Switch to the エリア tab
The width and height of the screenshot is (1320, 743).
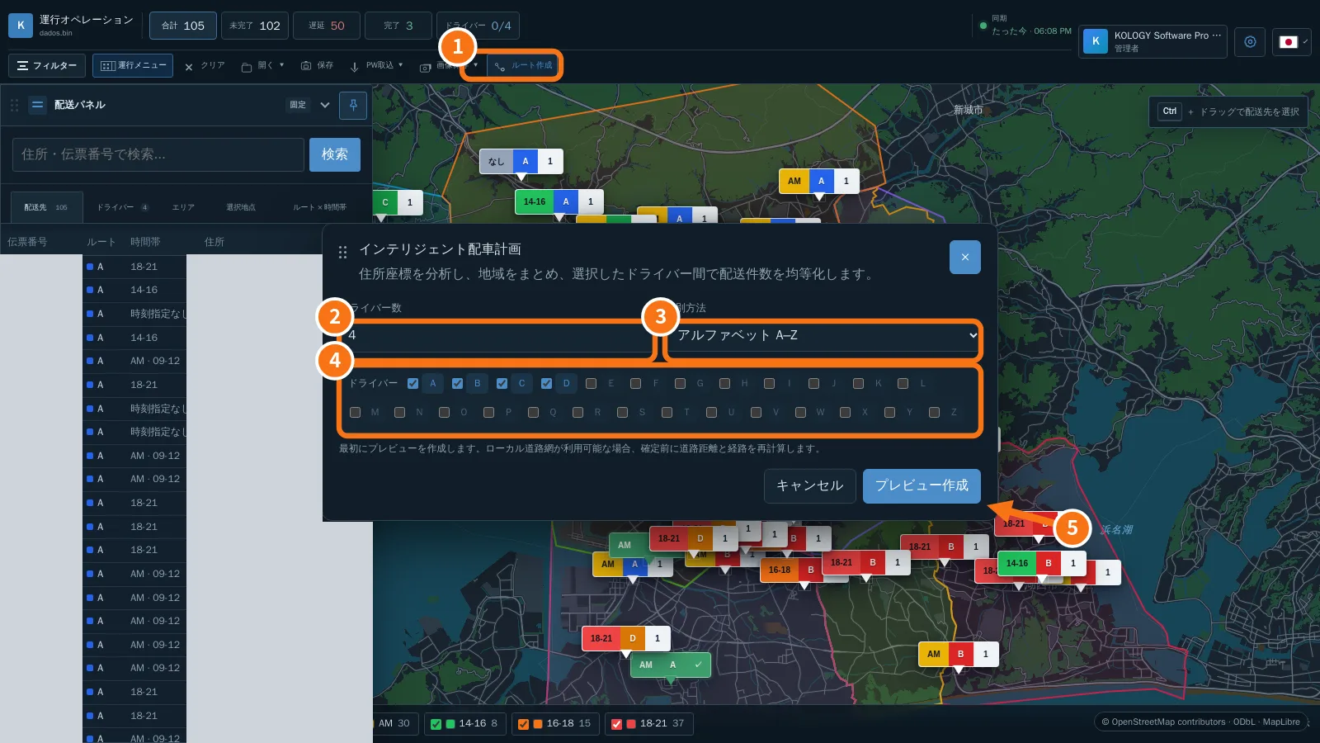point(183,207)
